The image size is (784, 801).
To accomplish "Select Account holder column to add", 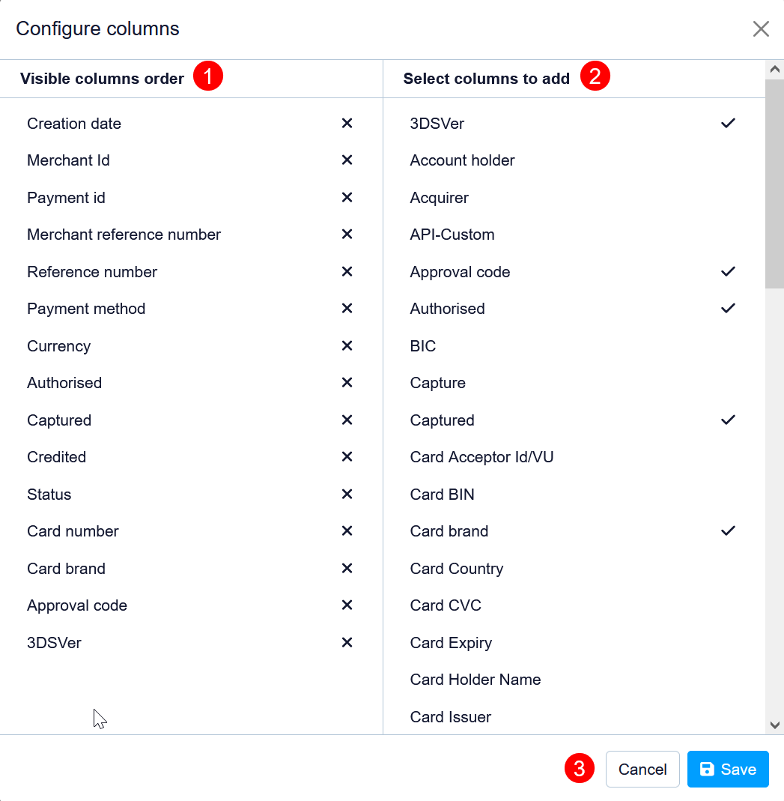I will [x=462, y=160].
